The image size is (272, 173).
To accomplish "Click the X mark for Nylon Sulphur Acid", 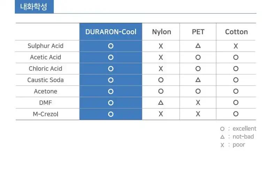I will click(161, 46).
